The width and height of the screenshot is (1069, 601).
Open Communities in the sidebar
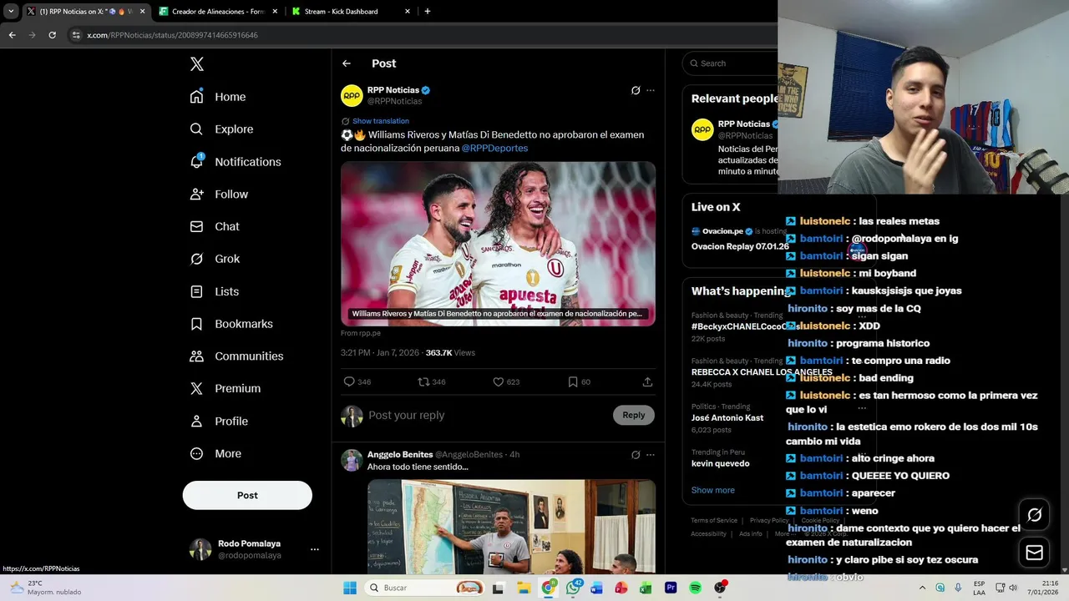236,356
